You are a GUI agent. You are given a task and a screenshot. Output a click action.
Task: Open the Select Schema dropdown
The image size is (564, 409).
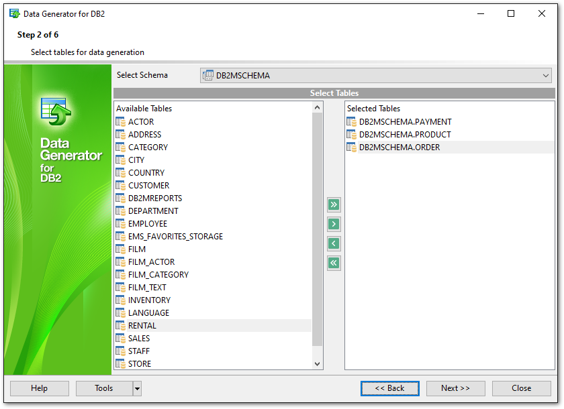click(376, 75)
